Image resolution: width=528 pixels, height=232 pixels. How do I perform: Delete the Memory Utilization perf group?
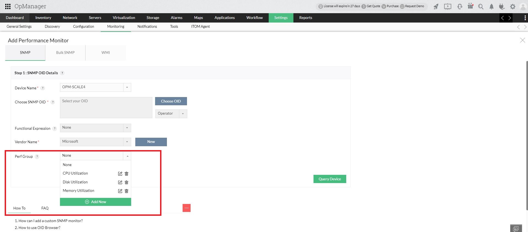coord(127,191)
